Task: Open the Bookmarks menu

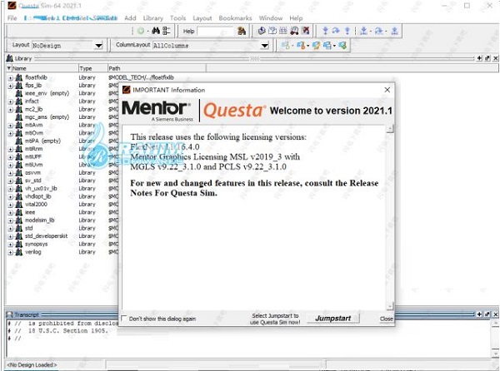Action: point(235,18)
